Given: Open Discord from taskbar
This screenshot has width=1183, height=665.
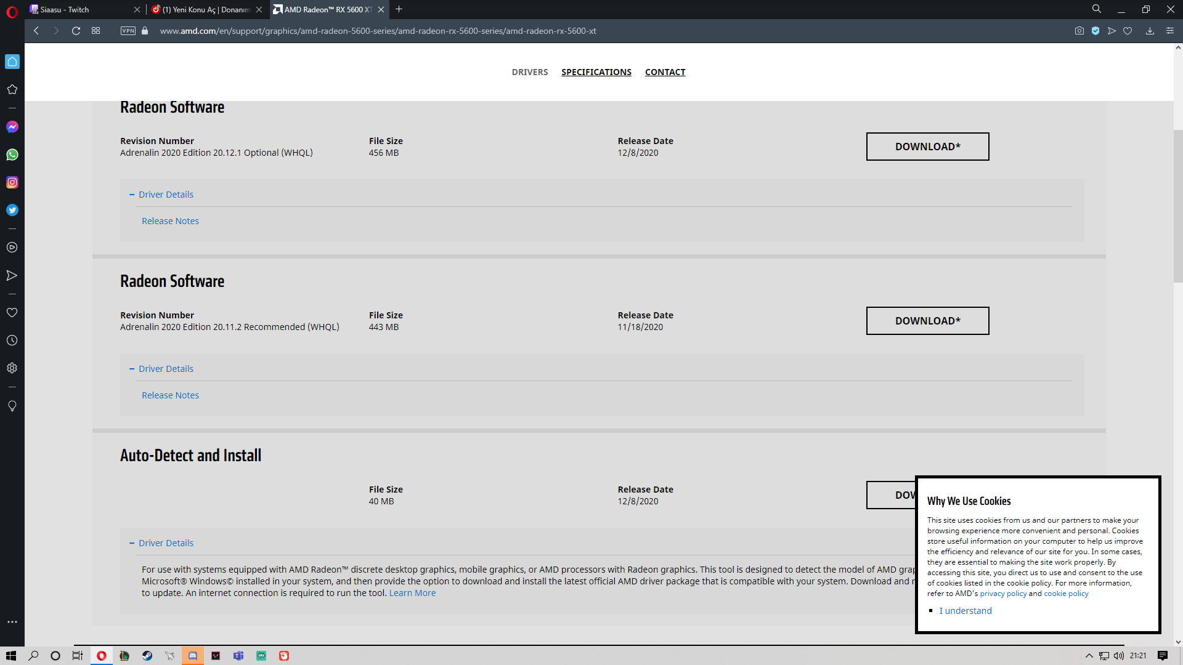Looking at the screenshot, I should coord(193,656).
